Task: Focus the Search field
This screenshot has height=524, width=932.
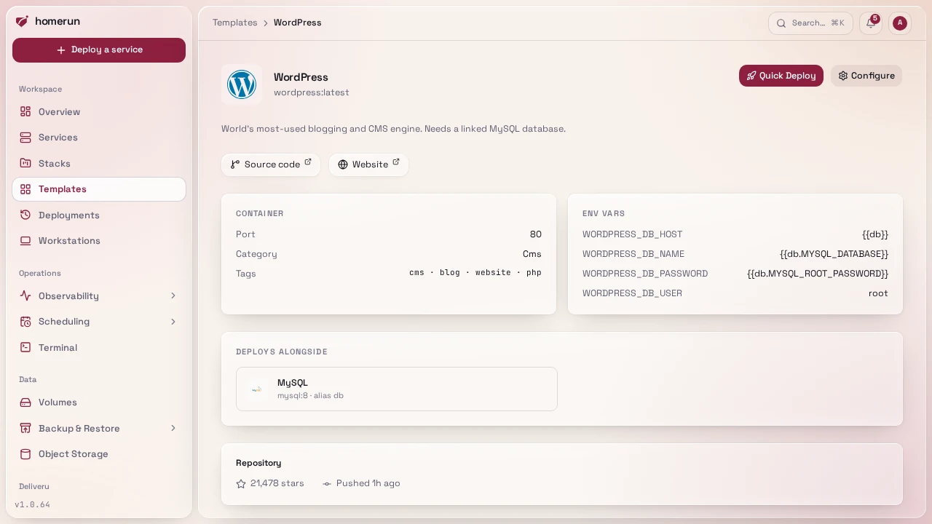Action: click(810, 23)
